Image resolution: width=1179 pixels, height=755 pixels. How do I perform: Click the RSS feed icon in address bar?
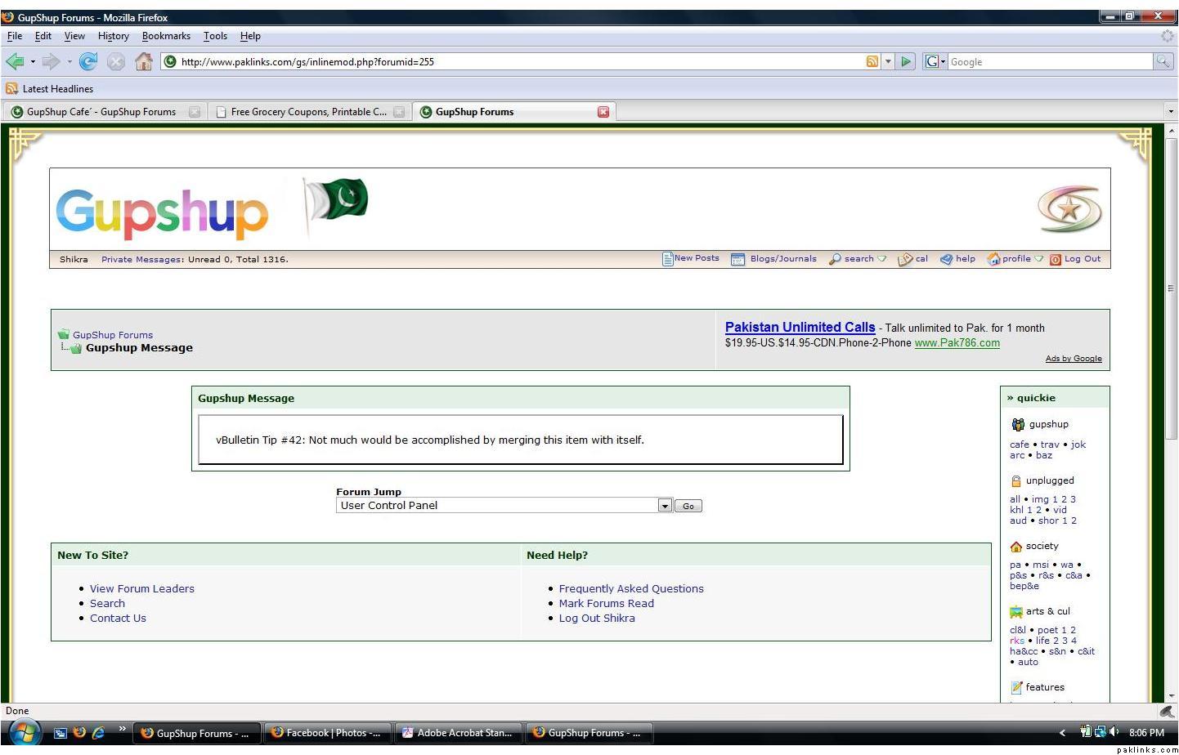point(872,61)
